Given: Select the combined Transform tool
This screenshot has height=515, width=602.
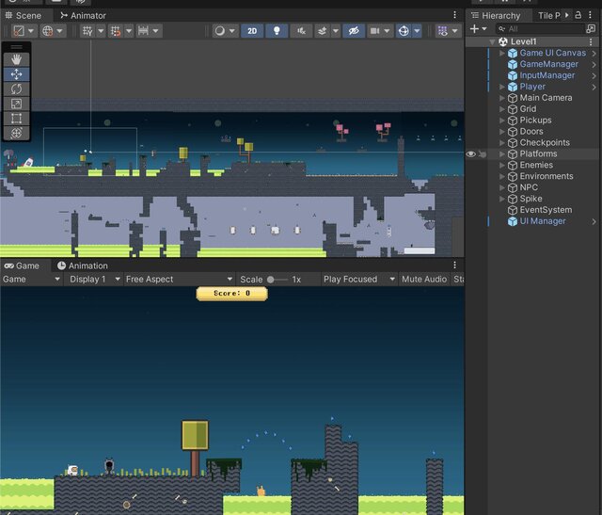Looking at the screenshot, I should pyautogui.click(x=16, y=134).
